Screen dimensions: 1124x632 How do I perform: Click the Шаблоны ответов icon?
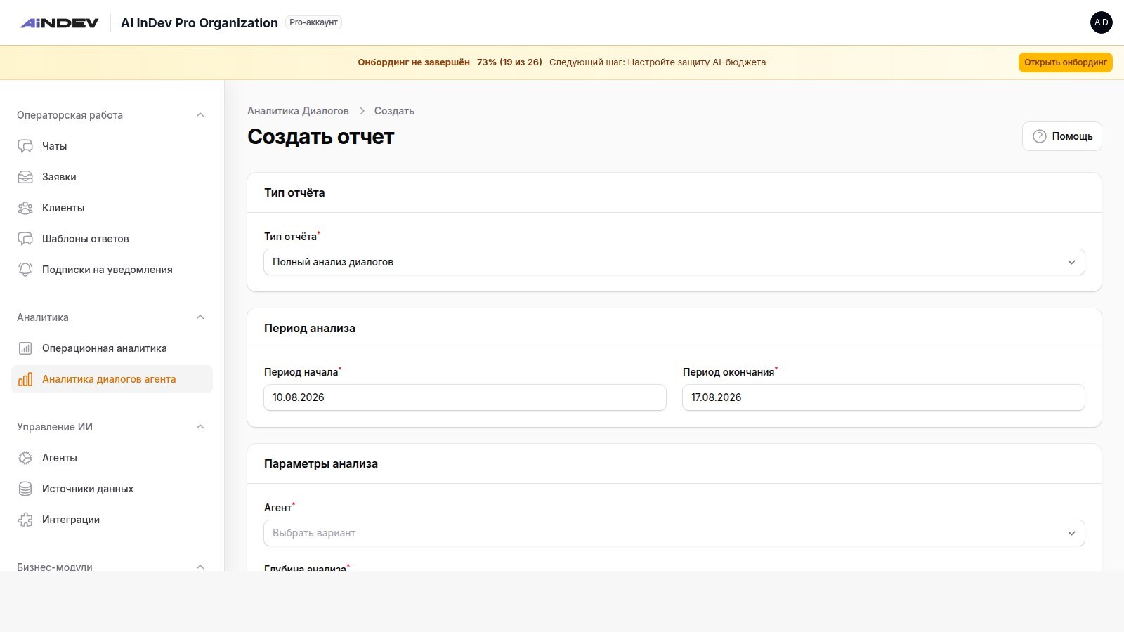[x=25, y=239]
